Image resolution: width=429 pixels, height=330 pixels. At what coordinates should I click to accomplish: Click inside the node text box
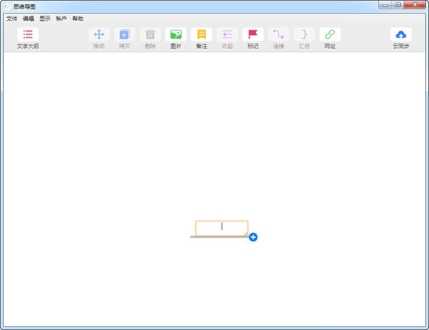[x=222, y=229]
